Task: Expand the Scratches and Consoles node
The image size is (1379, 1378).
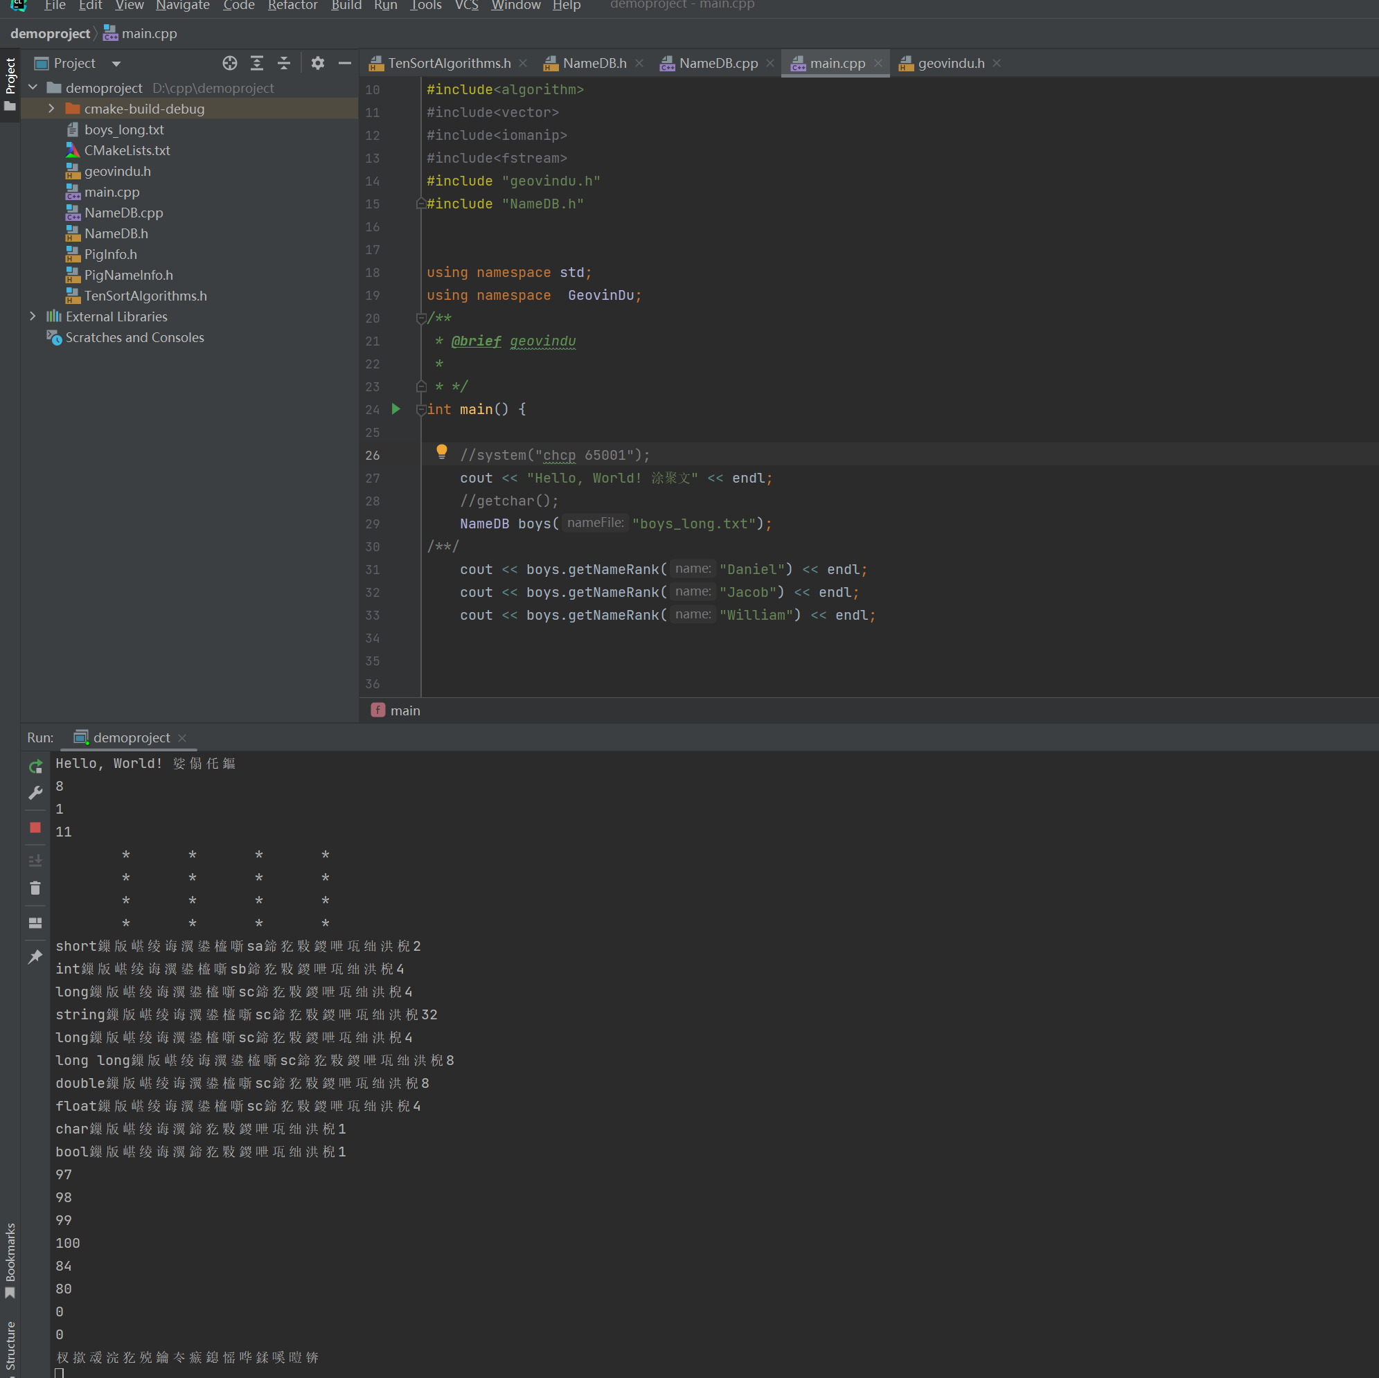Action: [33, 336]
